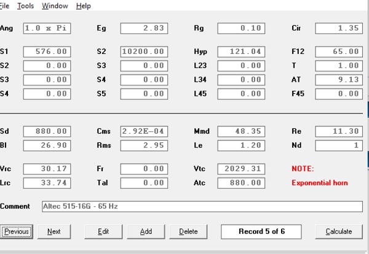Open the Tools menu

coord(25,6)
